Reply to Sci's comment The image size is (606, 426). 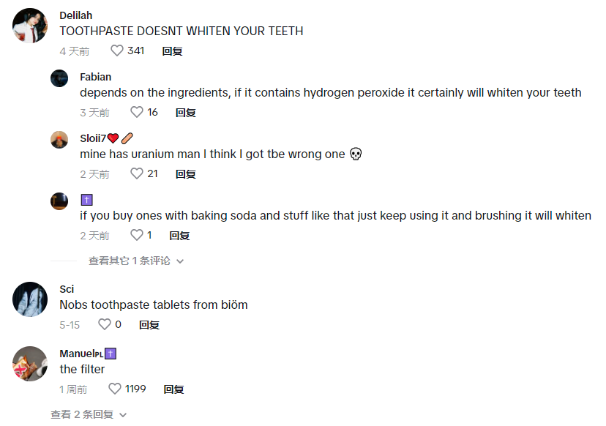(149, 325)
